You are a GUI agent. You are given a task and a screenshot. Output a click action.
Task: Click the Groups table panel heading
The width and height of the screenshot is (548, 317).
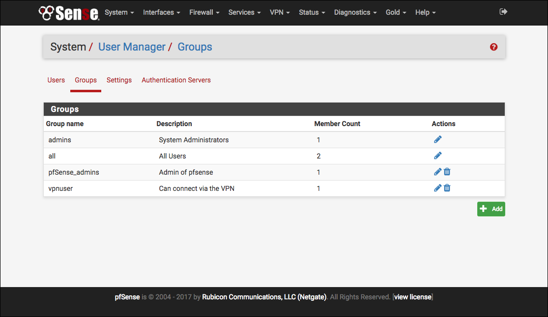274,109
